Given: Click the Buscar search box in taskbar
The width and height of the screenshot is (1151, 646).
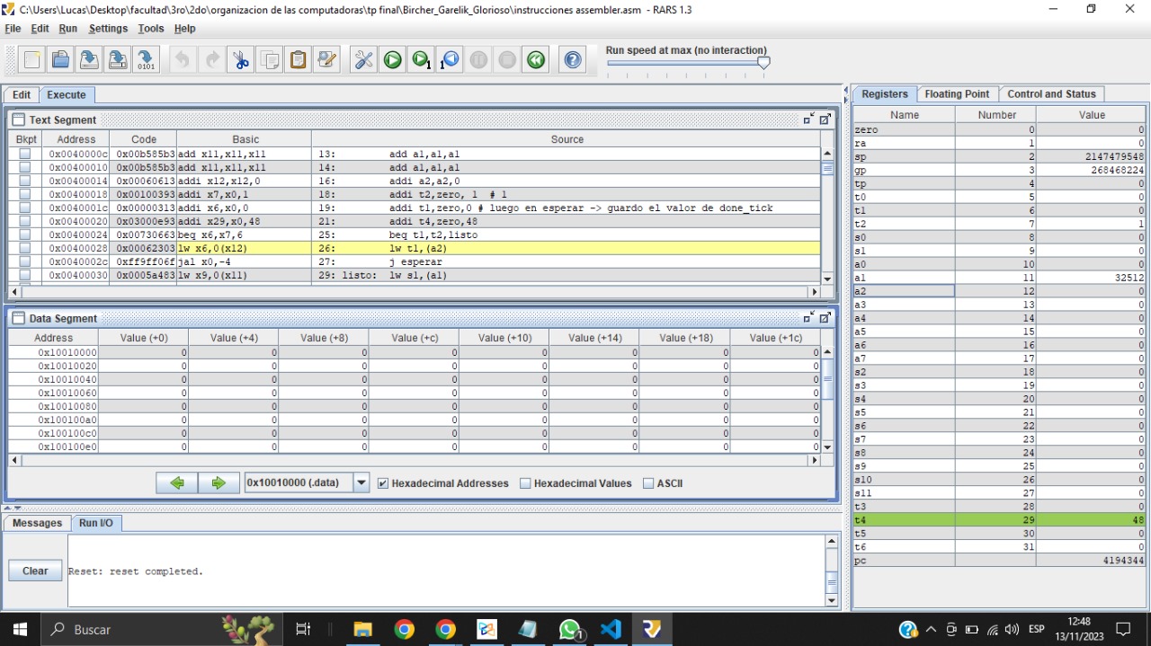Looking at the screenshot, I should click(162, 629).
